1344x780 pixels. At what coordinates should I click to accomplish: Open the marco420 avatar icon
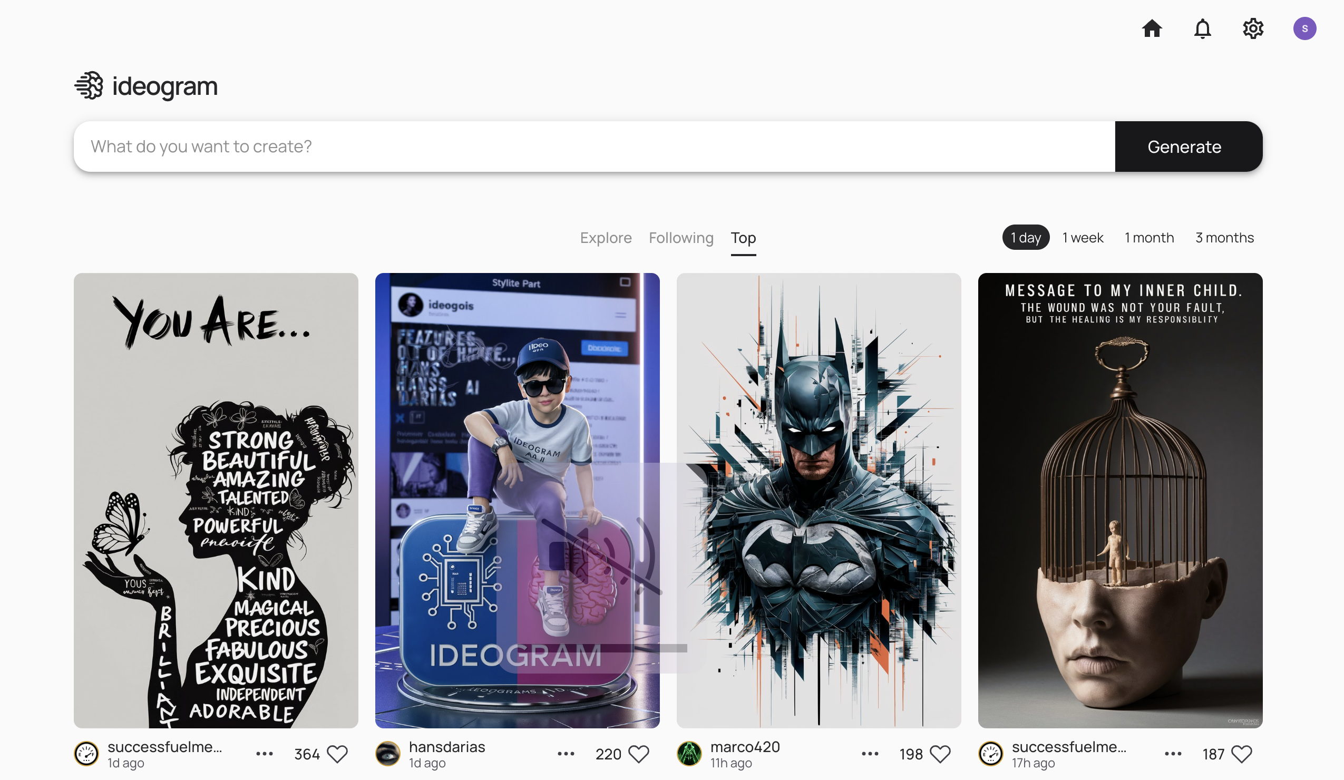pyautogui.click(x=689, y=754)
